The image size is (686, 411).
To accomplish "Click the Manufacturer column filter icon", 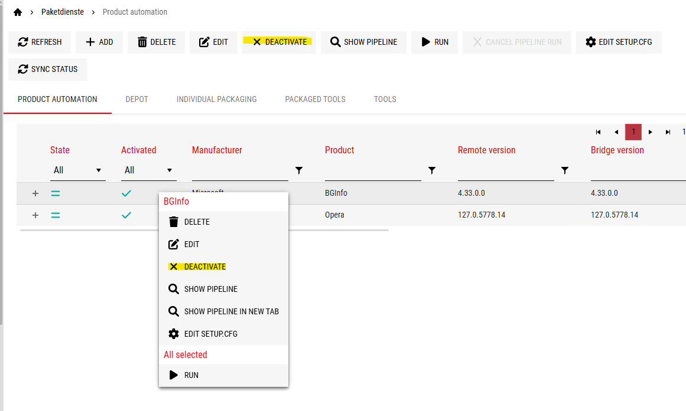I will click(299, 170).
